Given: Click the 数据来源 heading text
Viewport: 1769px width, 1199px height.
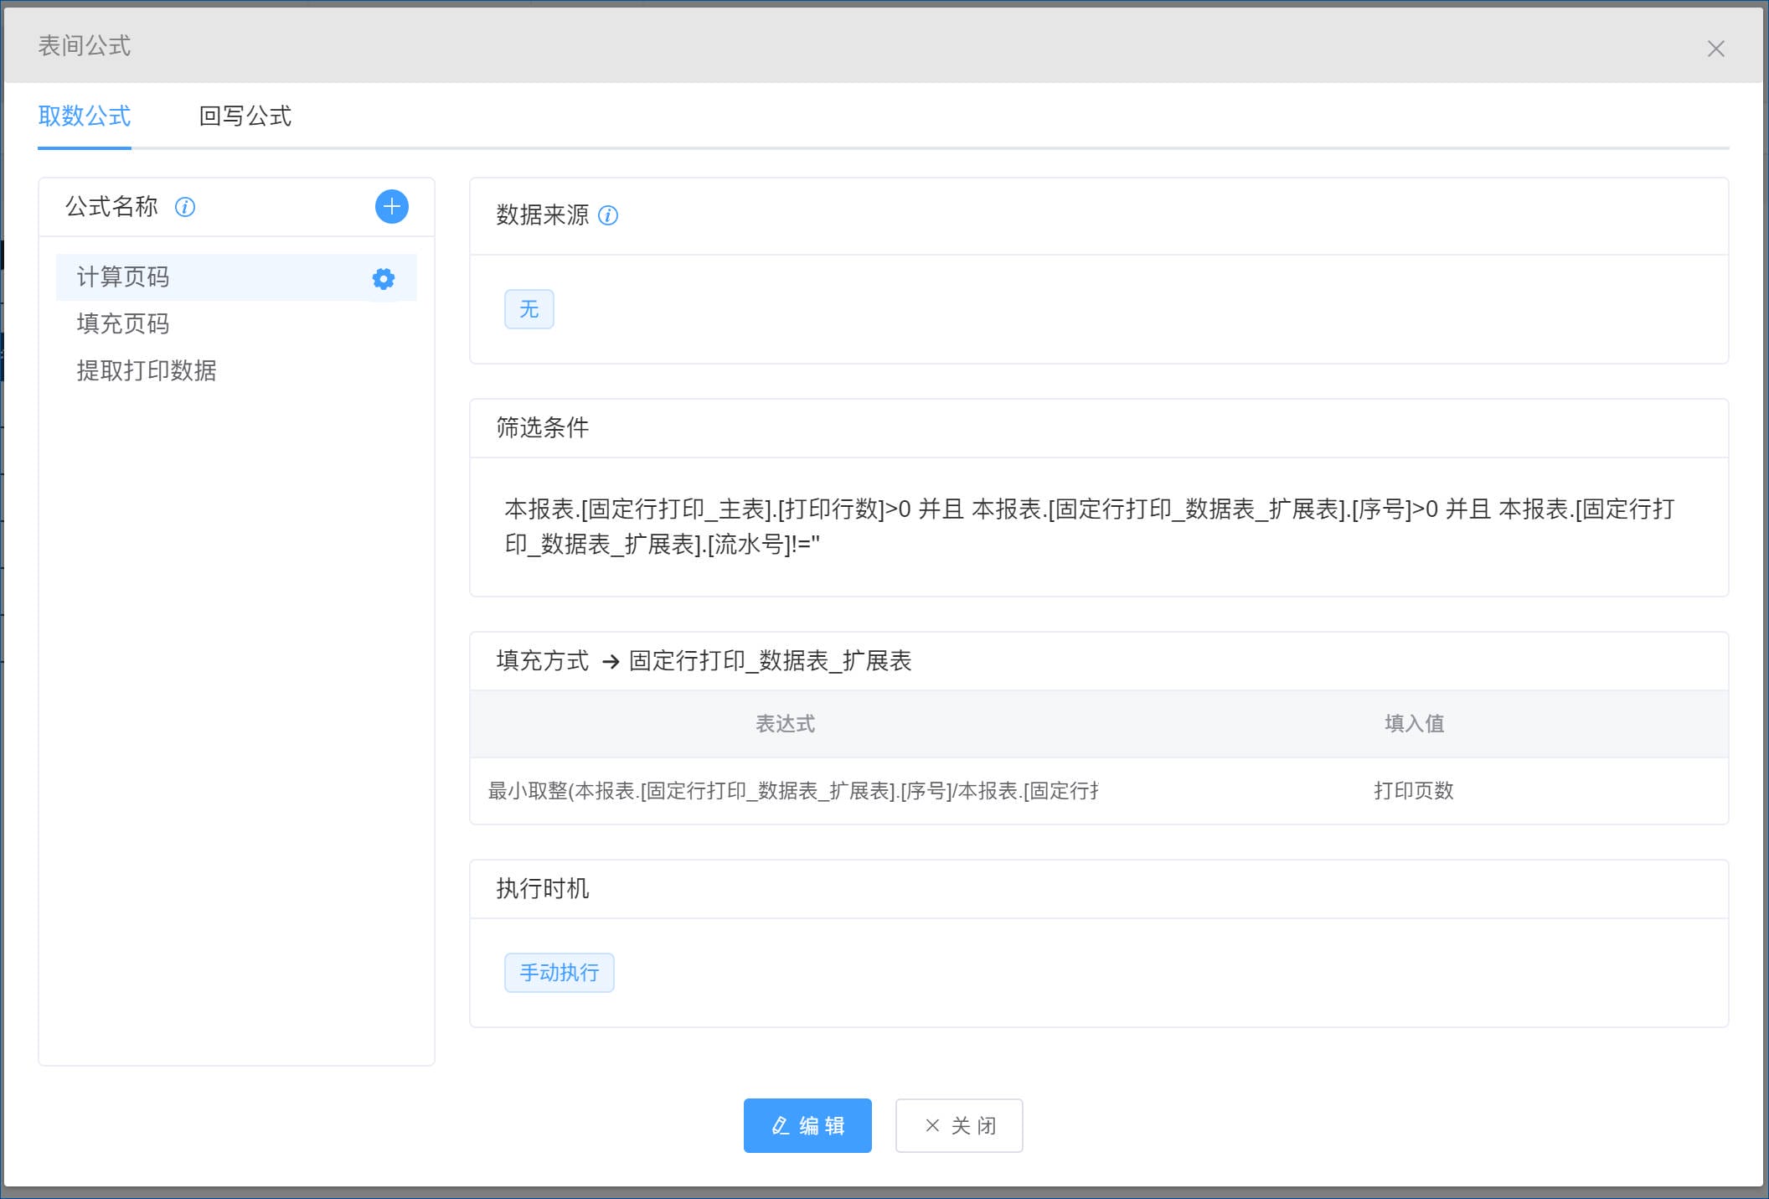Looking at the screenshot, I should pyautogui.click(x=543, y=215).
